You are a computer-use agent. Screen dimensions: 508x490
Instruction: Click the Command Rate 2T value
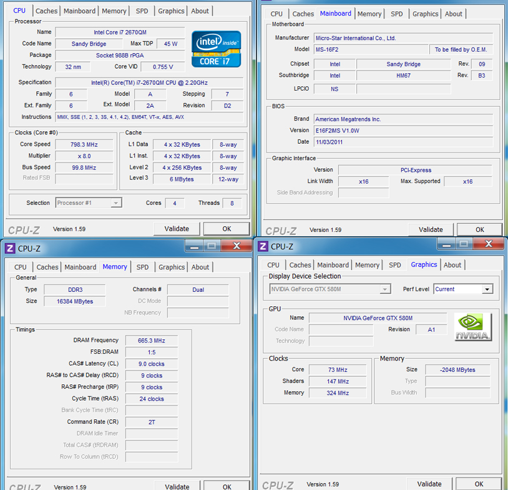coord(151,422)
